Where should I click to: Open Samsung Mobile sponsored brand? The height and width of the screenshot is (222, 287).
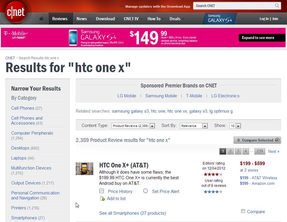(161, 96)
